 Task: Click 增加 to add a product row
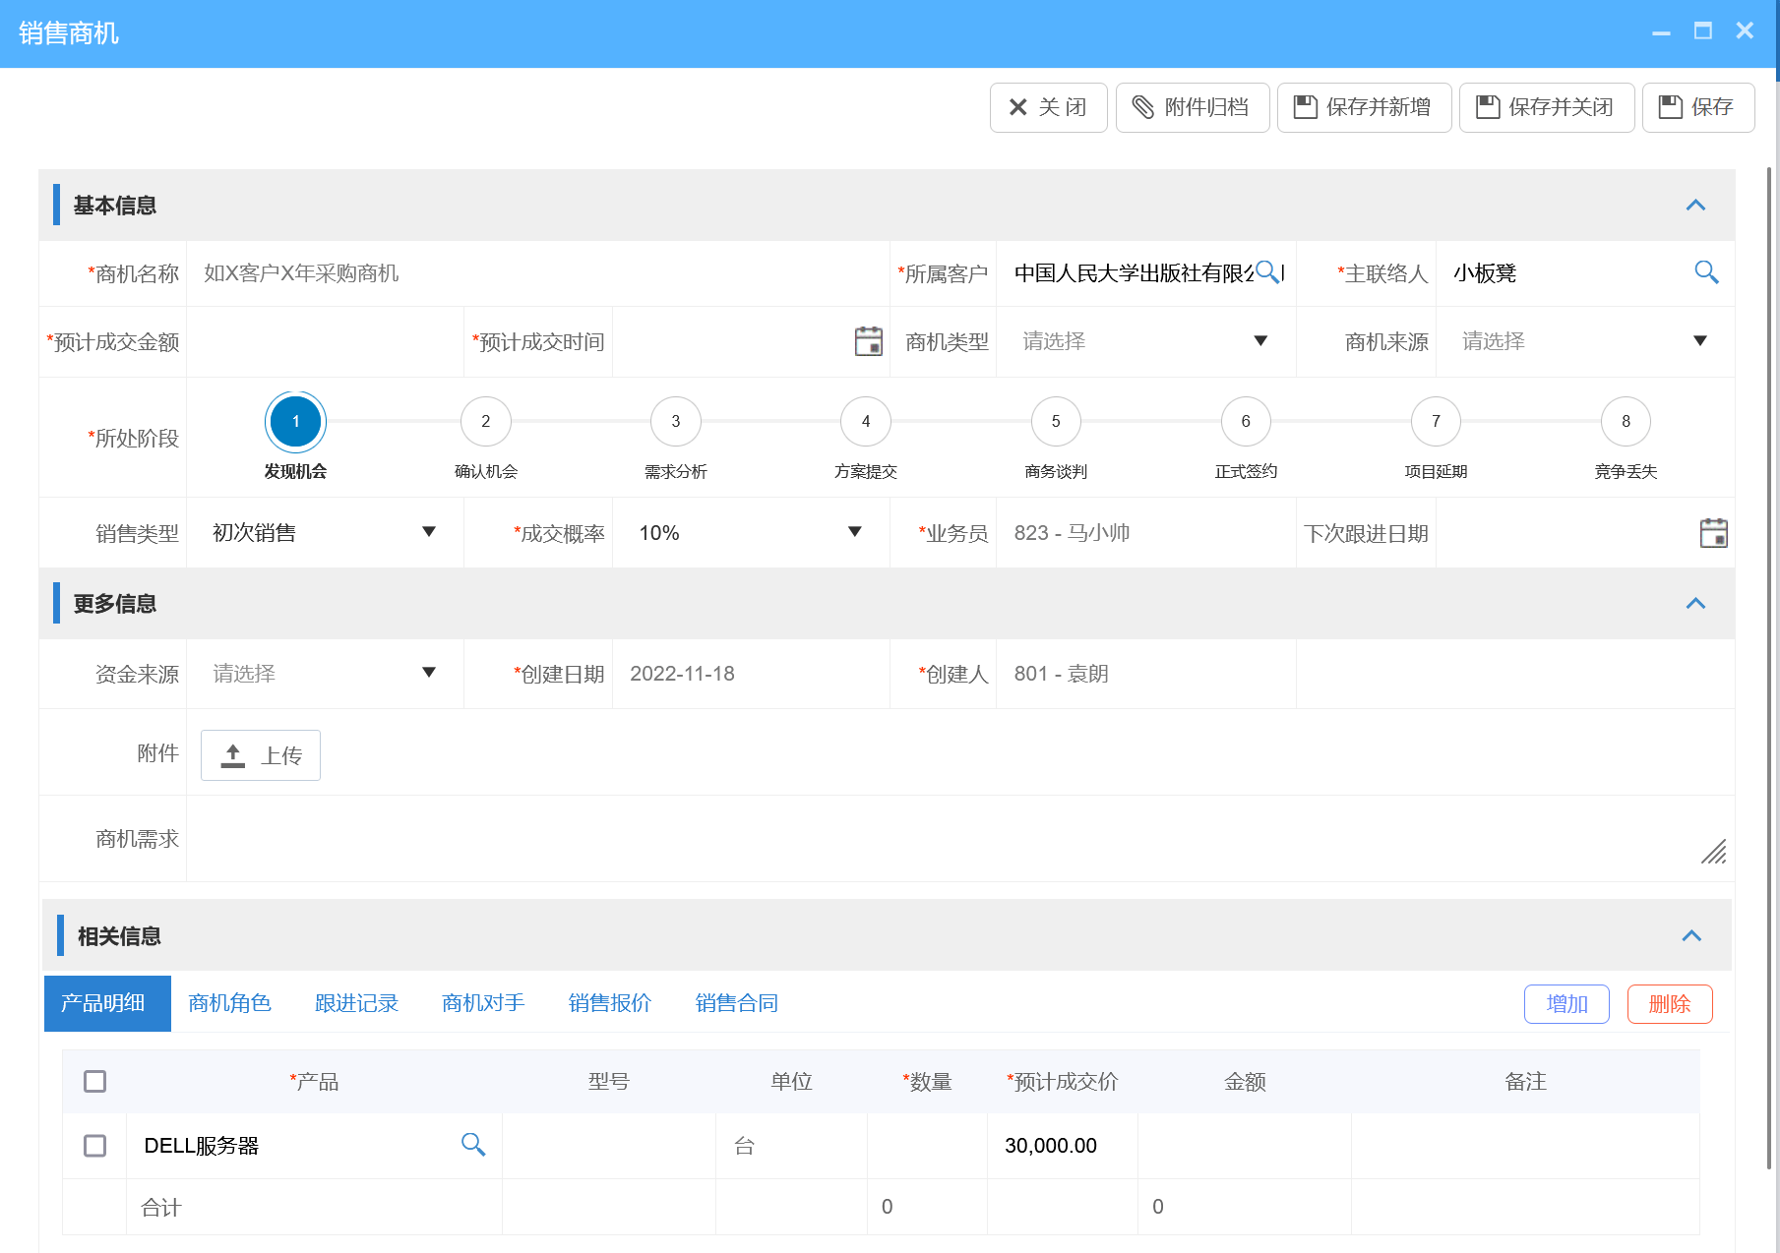point(1566,1003)
